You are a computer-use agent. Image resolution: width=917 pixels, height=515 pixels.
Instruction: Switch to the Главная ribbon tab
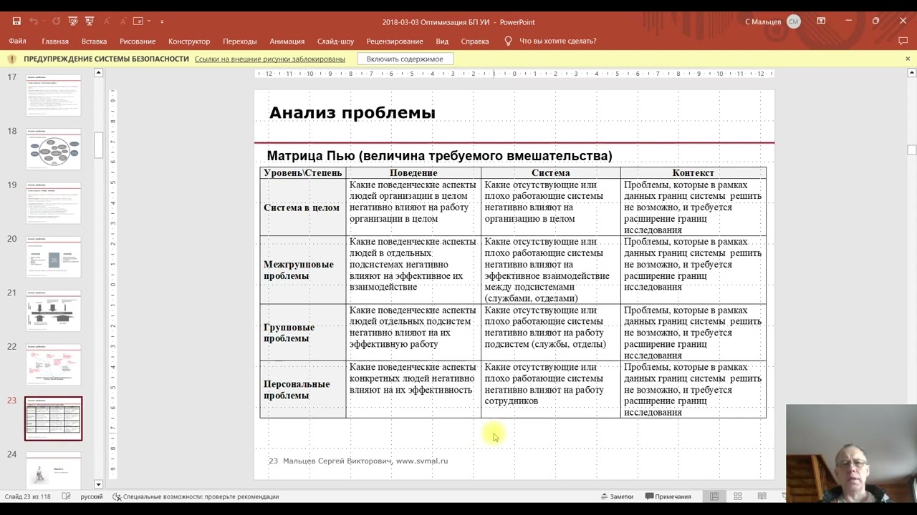coord(55,41)
